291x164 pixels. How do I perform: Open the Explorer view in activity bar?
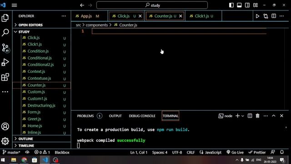click(5, 18)
